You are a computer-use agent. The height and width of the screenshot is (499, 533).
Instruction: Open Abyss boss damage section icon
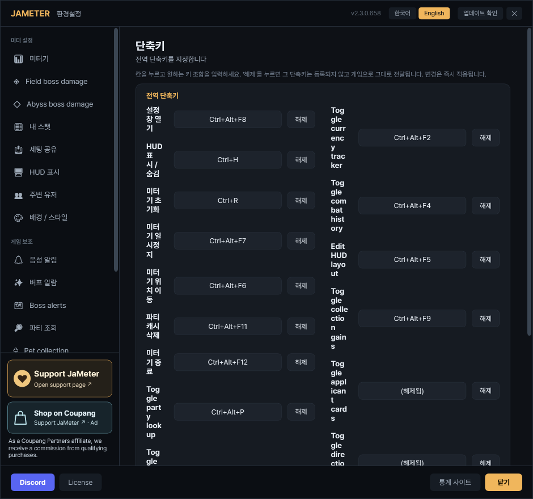[17, 104]
